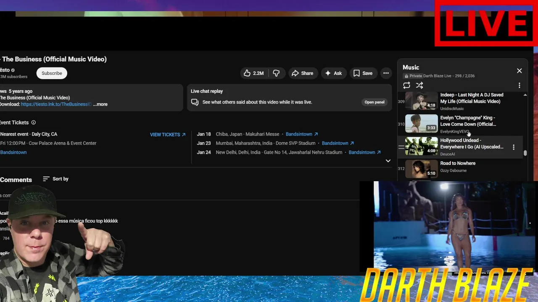Expand more event dates chevron

tap(388, 161)
